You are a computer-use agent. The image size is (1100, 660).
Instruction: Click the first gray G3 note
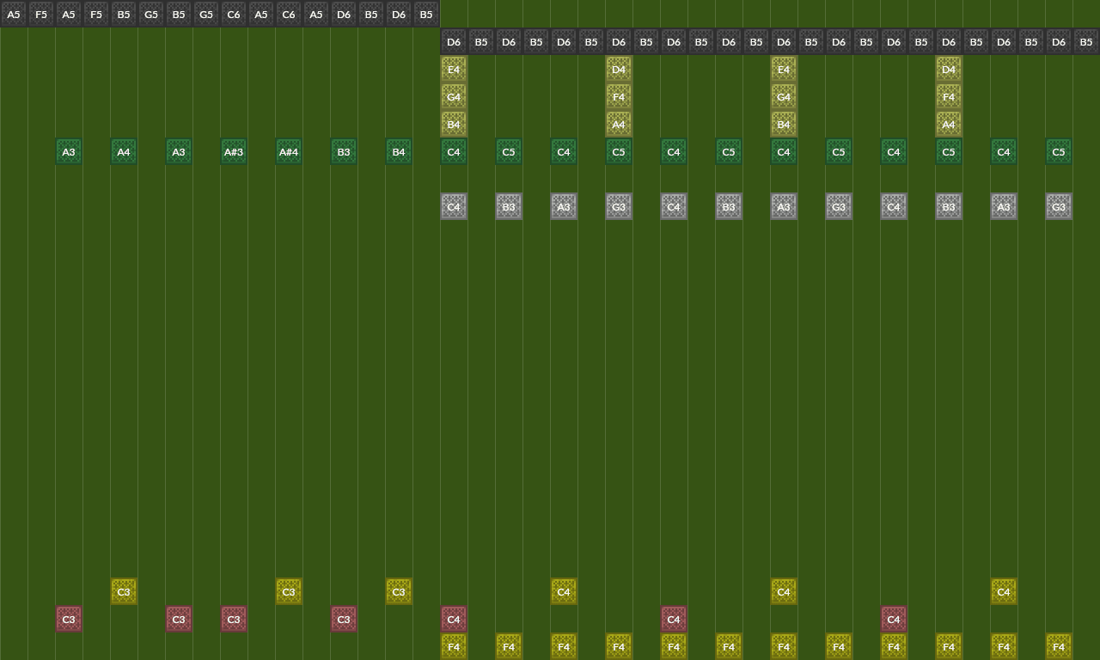coord(619,206)
